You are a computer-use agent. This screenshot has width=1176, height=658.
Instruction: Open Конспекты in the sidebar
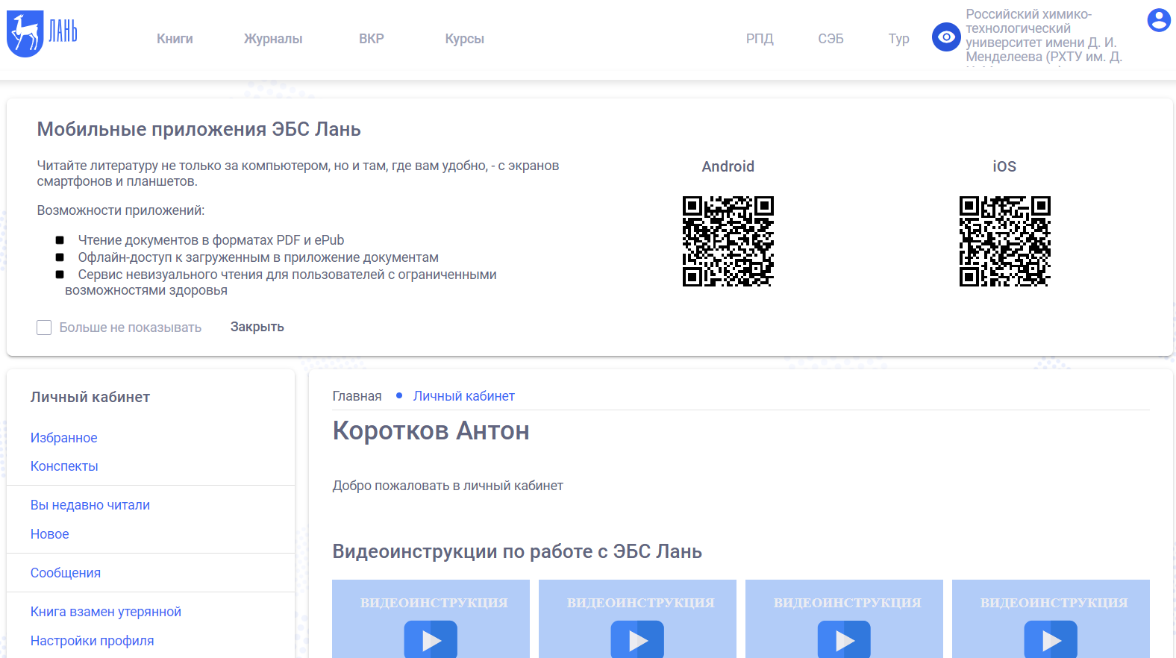tap(64, 466)
